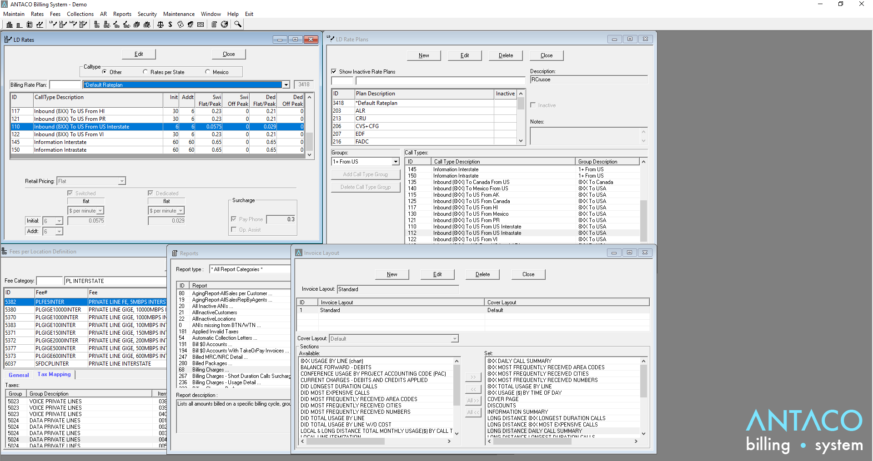Click Delete in the LD Rate Plans window
This screenshot has height=461, width=873.
point(506,55)
